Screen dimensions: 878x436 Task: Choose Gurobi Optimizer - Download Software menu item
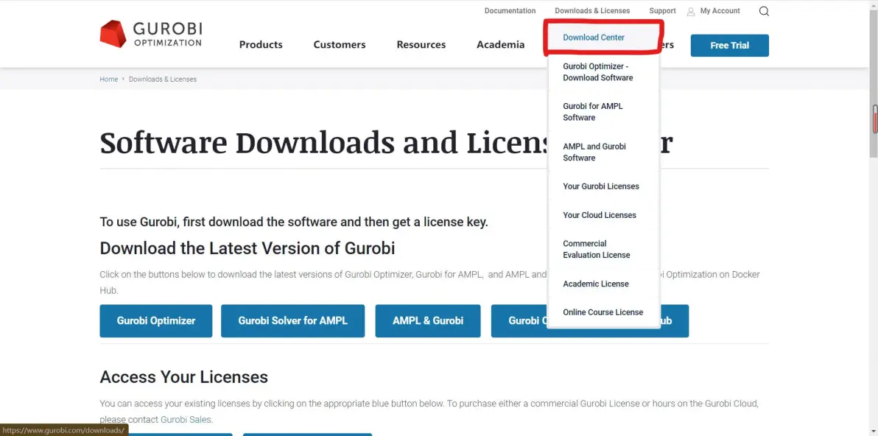point(603,72)
